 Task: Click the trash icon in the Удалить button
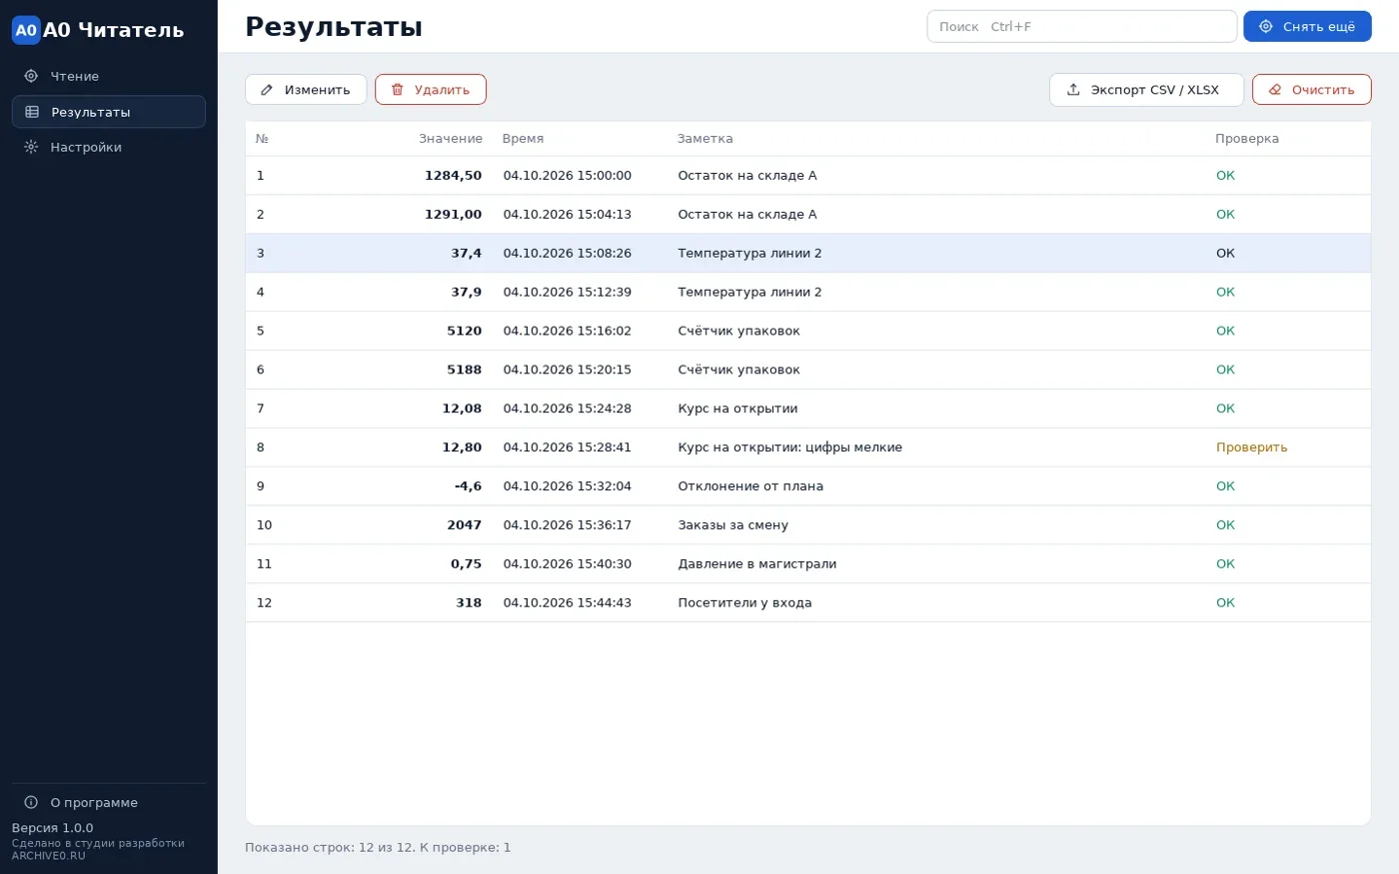pos(397,90)
